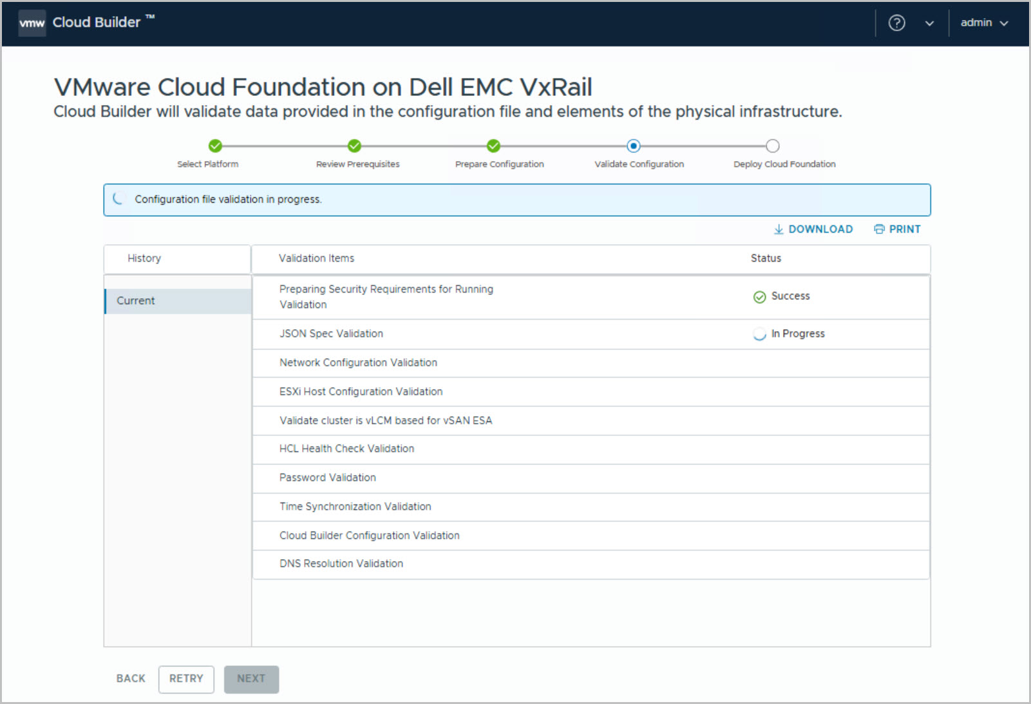Click the validation banner spinner icon
1031x704 pixels.
pyautogui.click(x=118, y=199)
